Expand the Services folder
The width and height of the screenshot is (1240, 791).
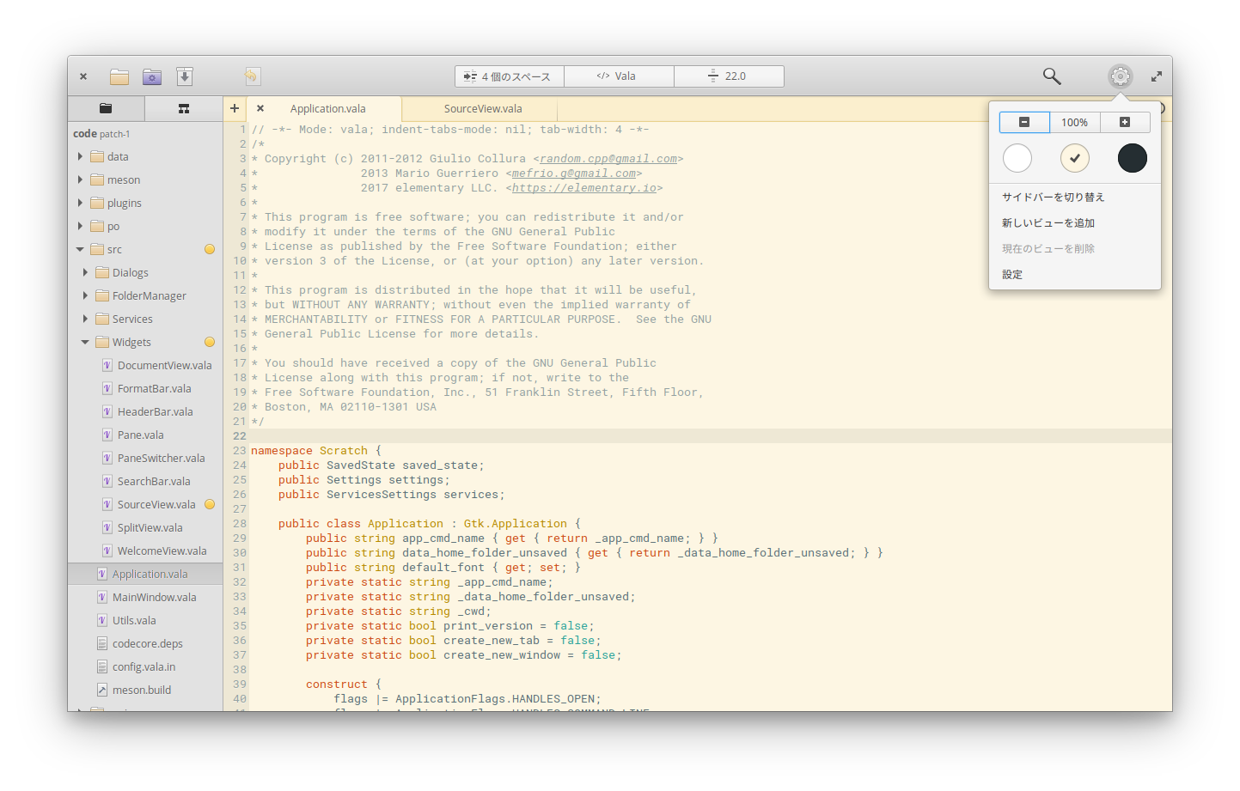point(85,319)
